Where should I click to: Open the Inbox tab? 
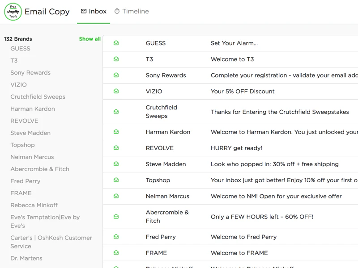click(x=94, y=11)
